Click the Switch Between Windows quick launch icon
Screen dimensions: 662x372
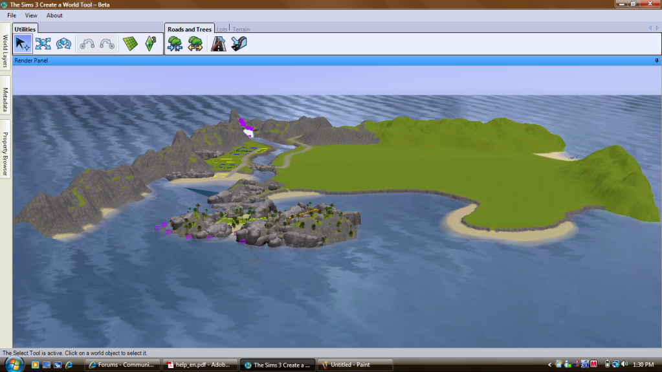click(58, 365)
